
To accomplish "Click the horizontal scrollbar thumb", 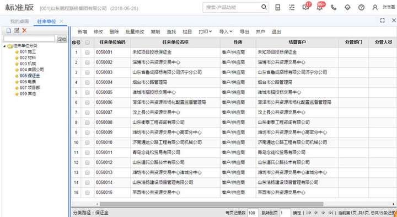I will click(211, 204).
